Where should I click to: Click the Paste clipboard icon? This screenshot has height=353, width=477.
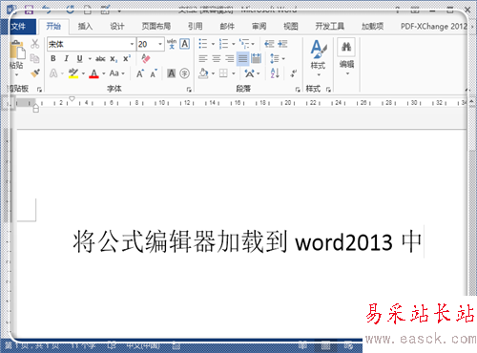pos(17,51)
